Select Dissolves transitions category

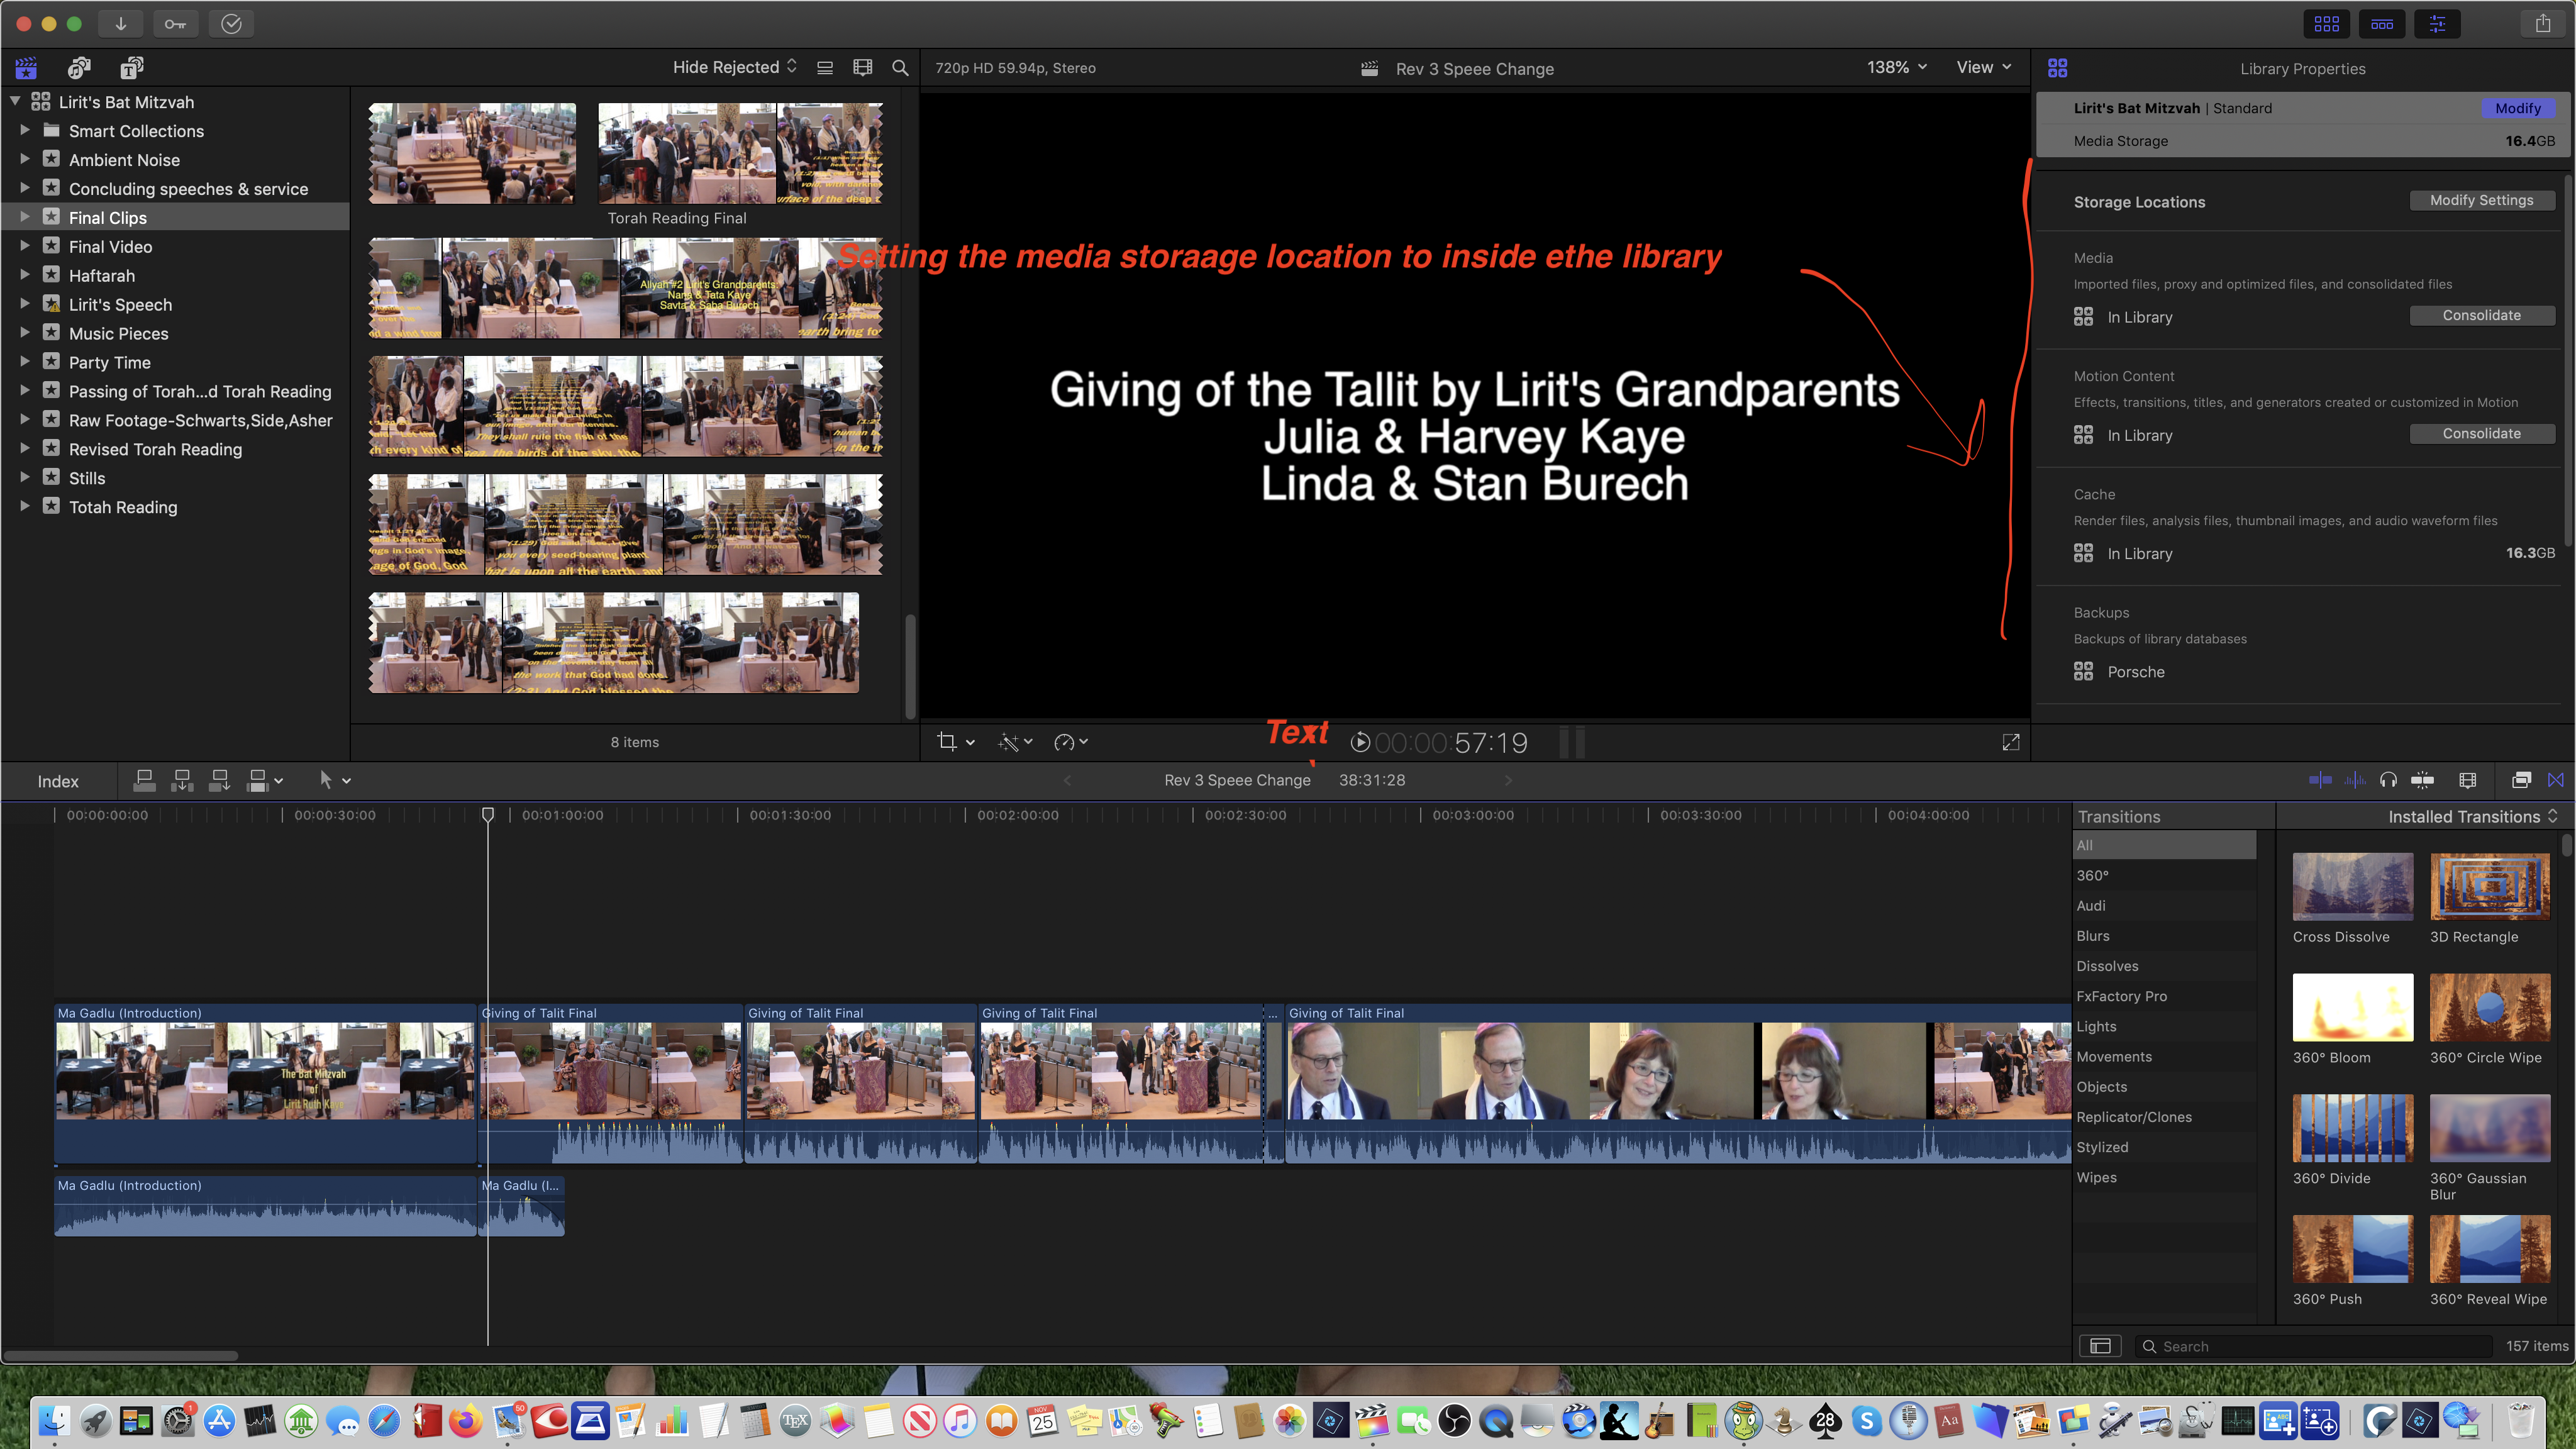pos(2107,966)
